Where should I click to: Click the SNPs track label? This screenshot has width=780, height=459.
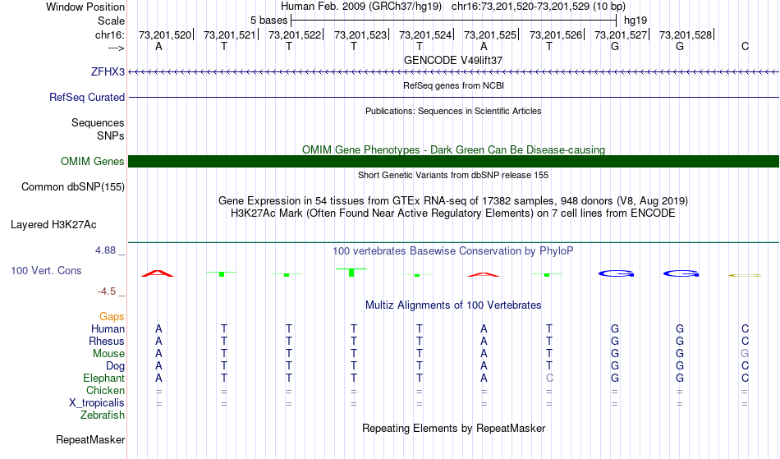(111, 135)
